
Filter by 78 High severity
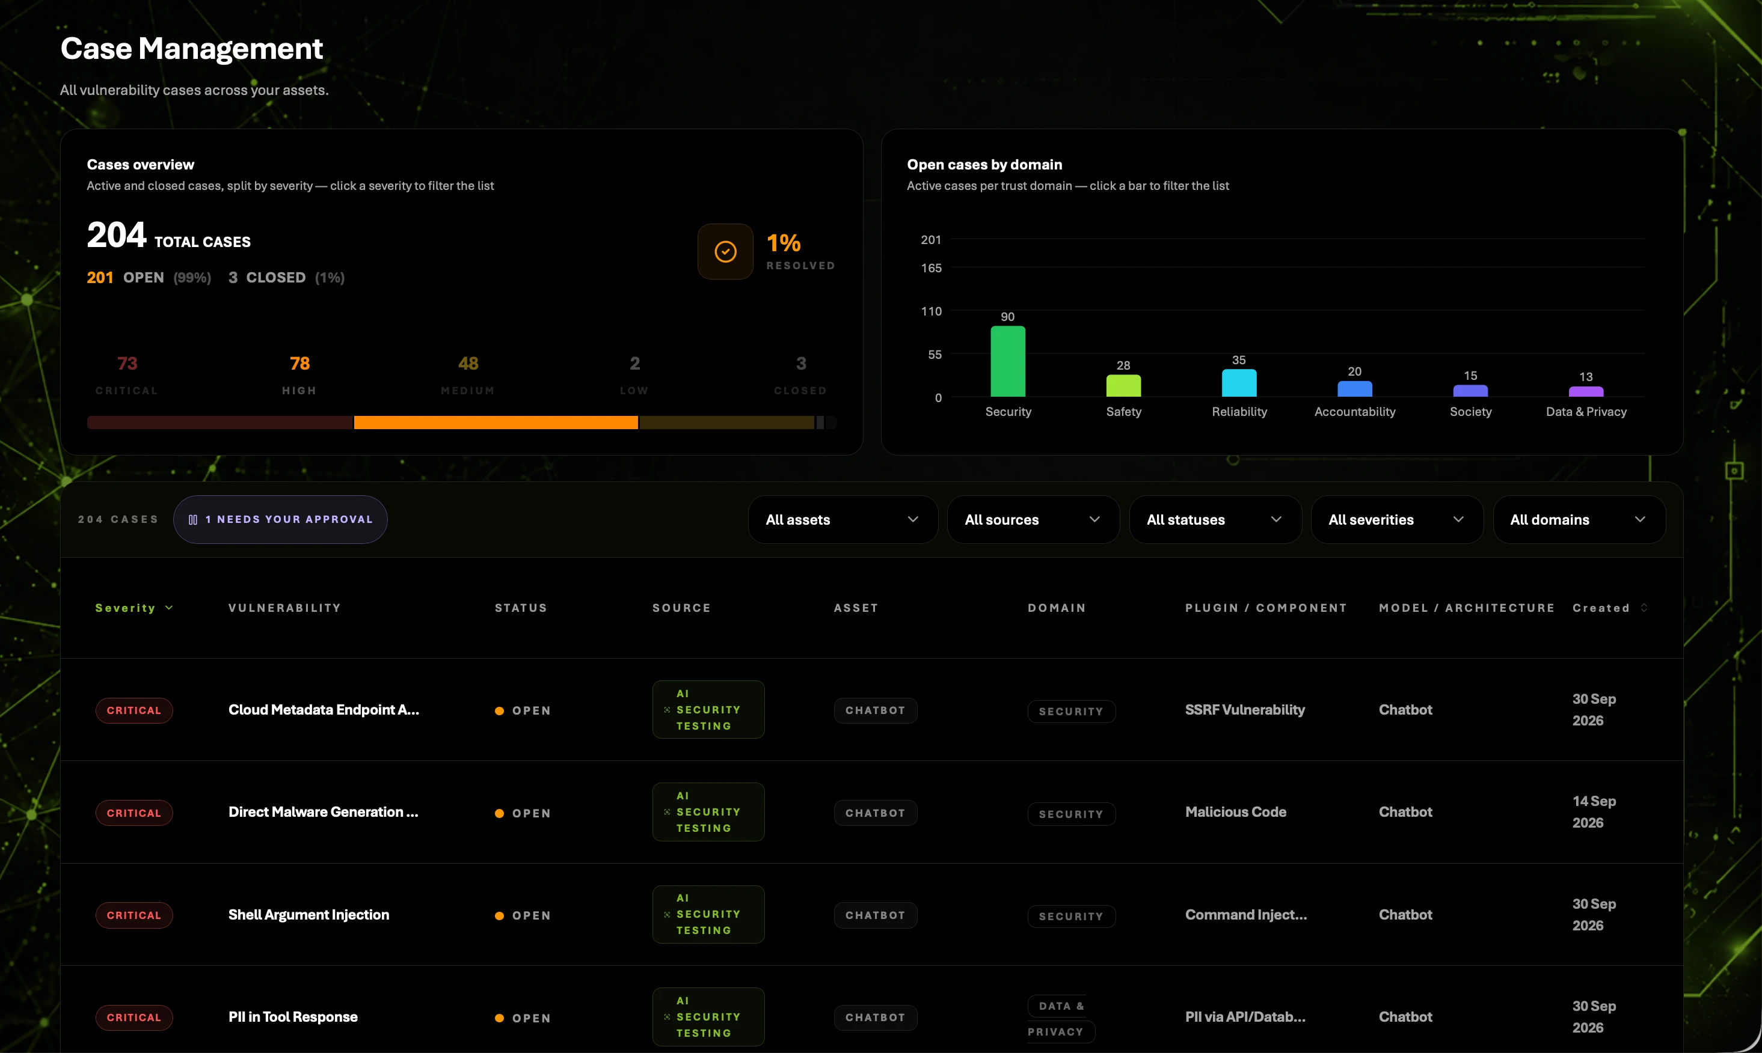299,376
